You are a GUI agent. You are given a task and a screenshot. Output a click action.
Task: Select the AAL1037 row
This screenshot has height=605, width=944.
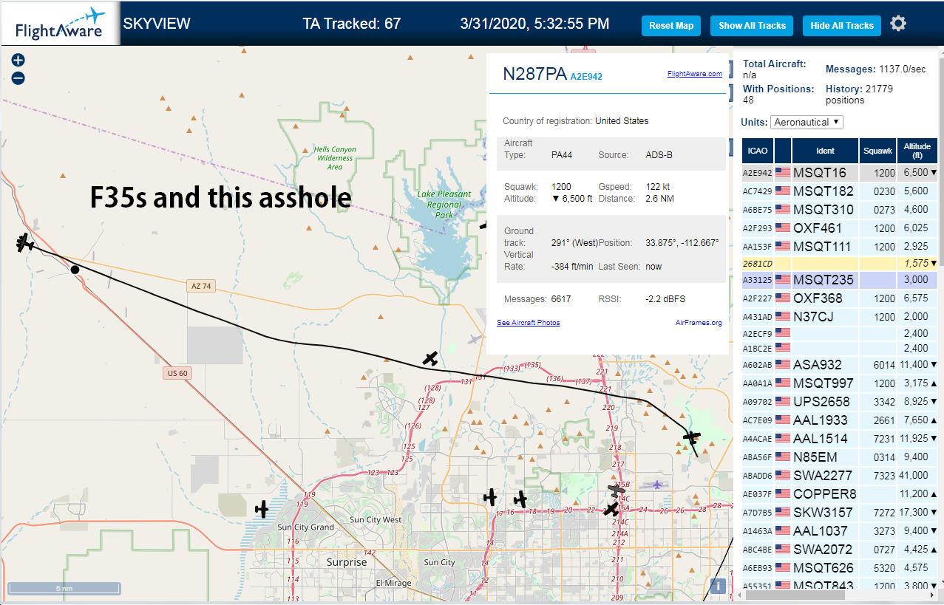pos(839,531)
